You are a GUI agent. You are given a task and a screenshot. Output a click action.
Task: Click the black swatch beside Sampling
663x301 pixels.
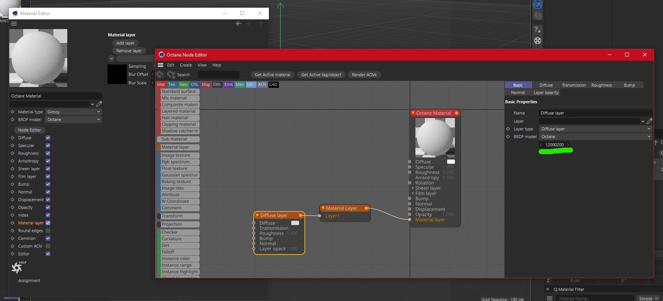click(117, 74)
